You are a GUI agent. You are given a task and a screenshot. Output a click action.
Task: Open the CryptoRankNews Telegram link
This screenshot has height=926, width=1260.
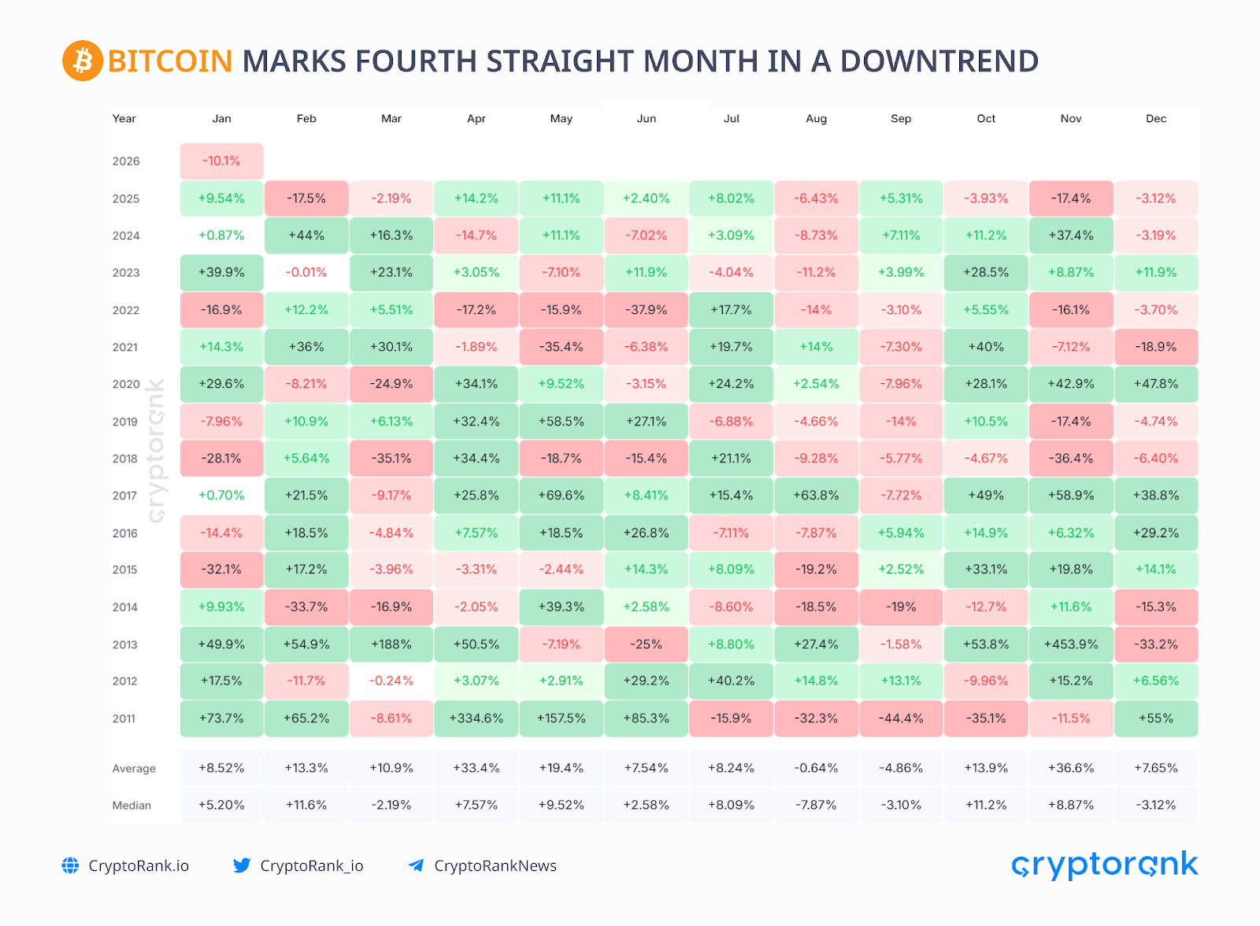coord(495,865)
